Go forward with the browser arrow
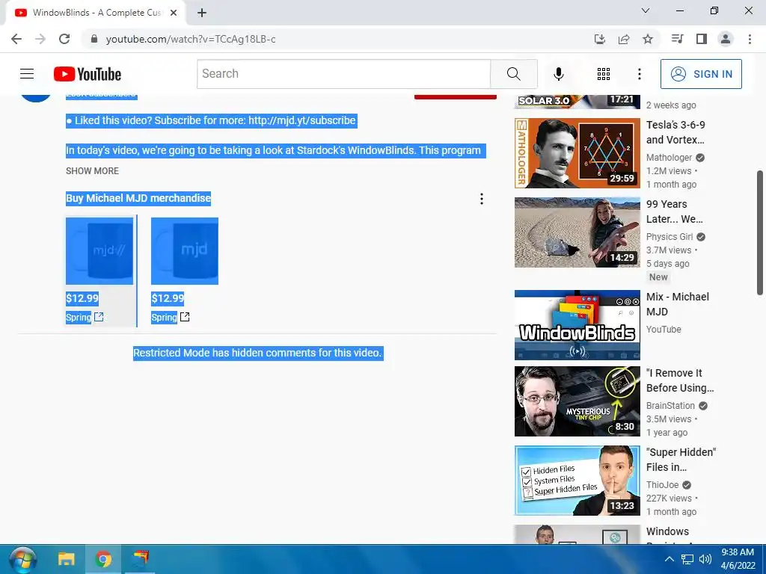This screenshot has height=574, width=766. (40, 39)
